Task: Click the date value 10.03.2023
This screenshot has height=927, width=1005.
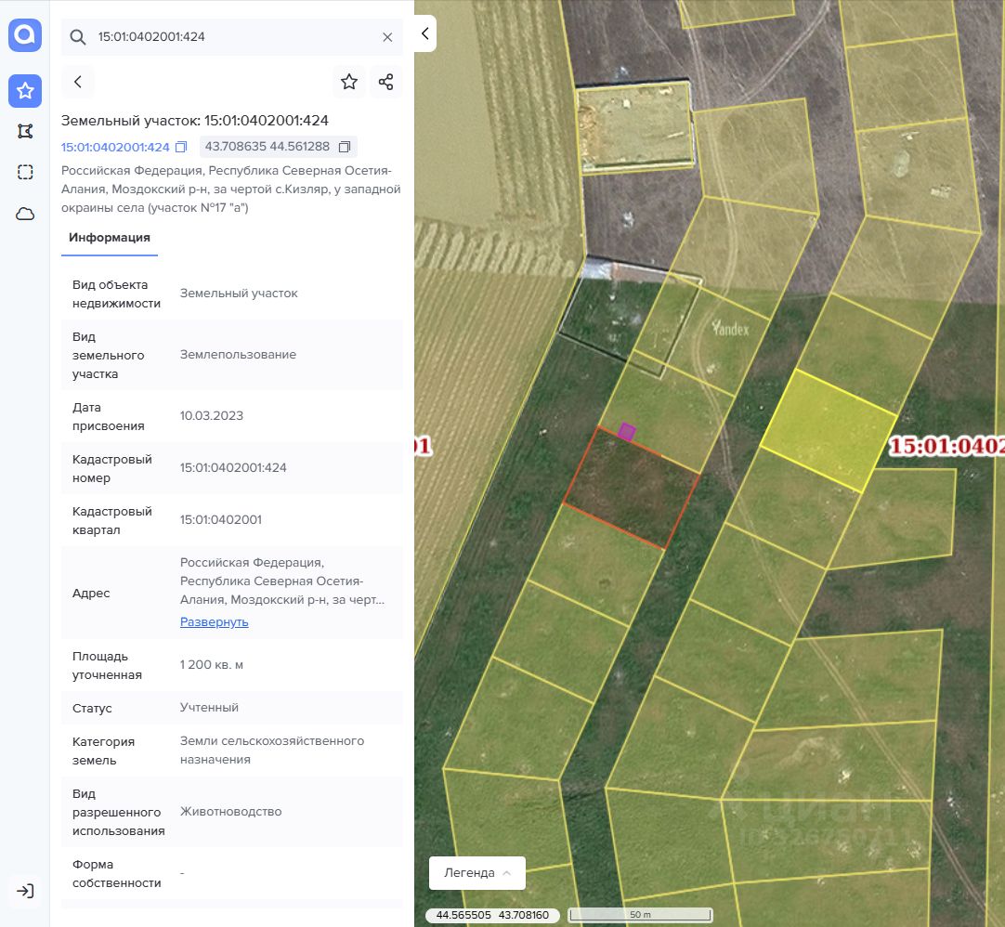Action: tap(212, 415)
